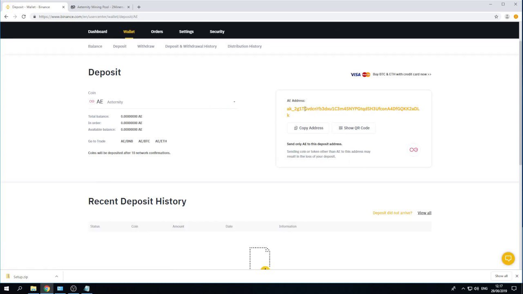
Task: Open the orange chat support bubble
Action: [508, 258]
